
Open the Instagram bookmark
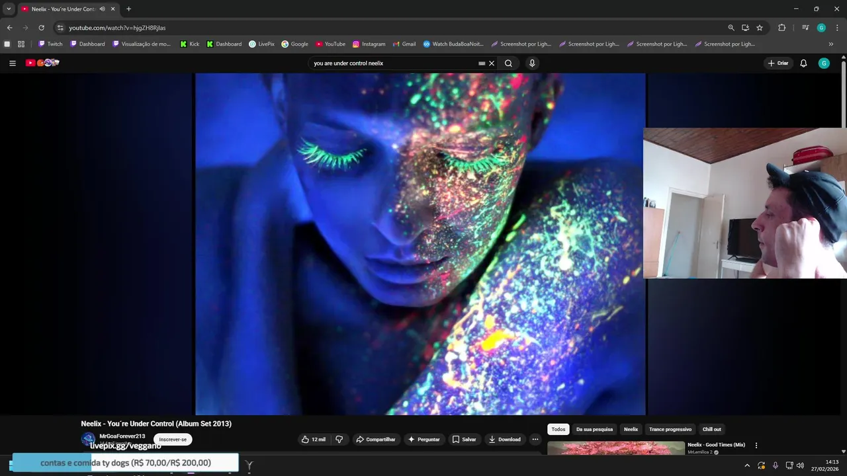coord(369,44)
